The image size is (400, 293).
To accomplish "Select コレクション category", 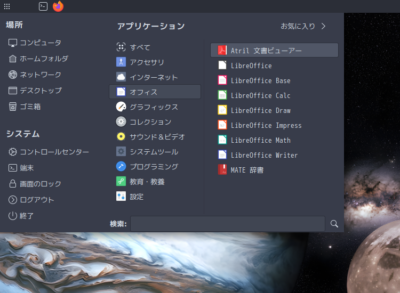I will pos(155,122).
